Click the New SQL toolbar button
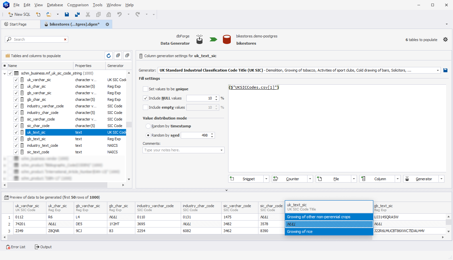This screenshot has width=453, height=260. tap(19, 14)
